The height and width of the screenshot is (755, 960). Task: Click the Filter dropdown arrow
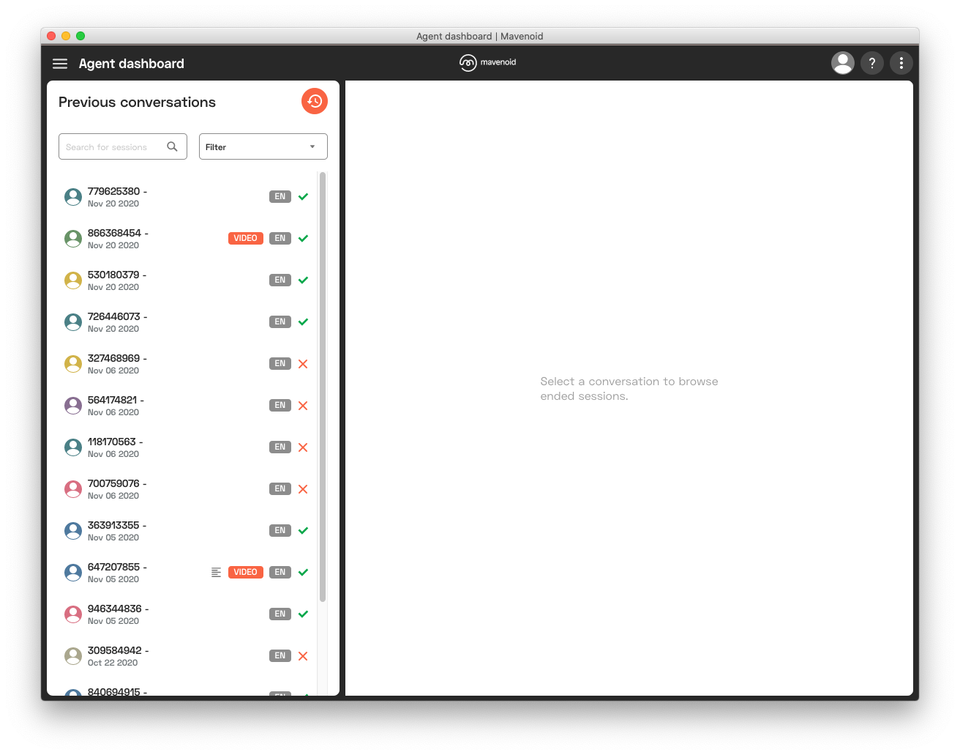click(x=312, y=146)
